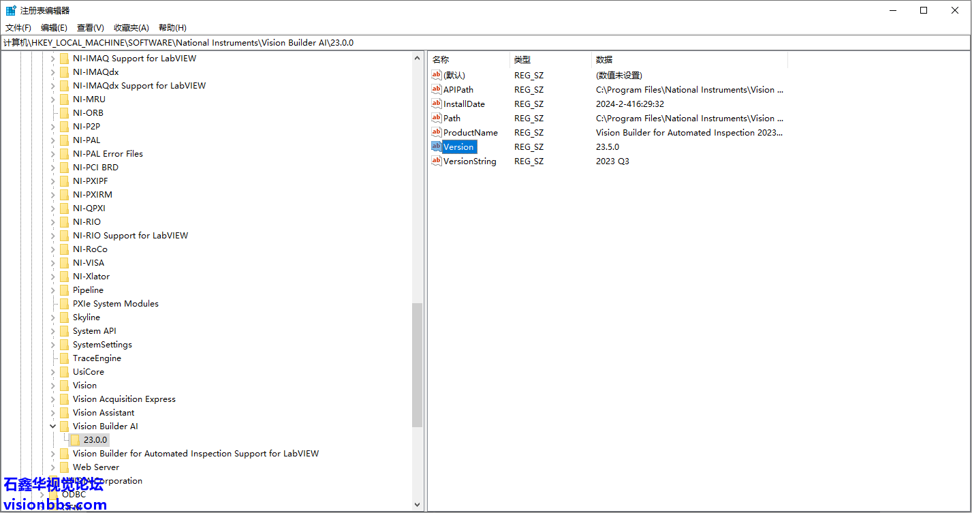The image size is (972, 513).
Task: Collapse the Vision Builder AI tree node
Action: tap(53, 426)
